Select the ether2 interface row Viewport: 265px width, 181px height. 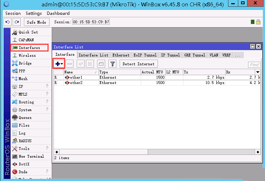click(157, 83)
